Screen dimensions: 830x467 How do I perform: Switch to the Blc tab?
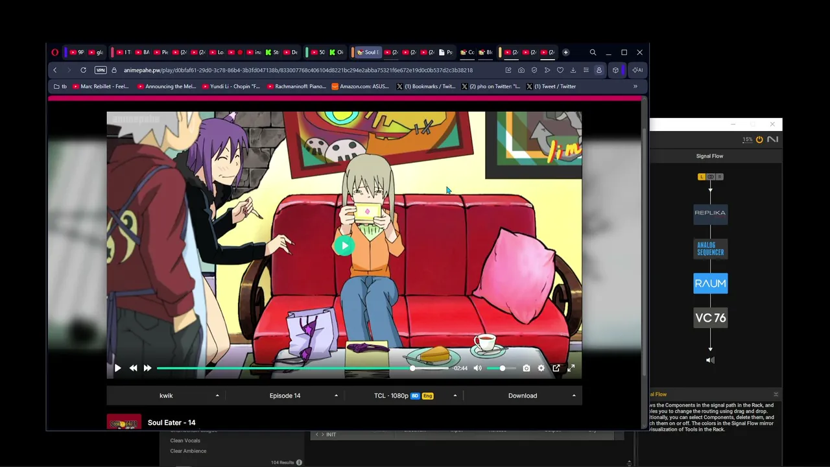pos(485,53)
